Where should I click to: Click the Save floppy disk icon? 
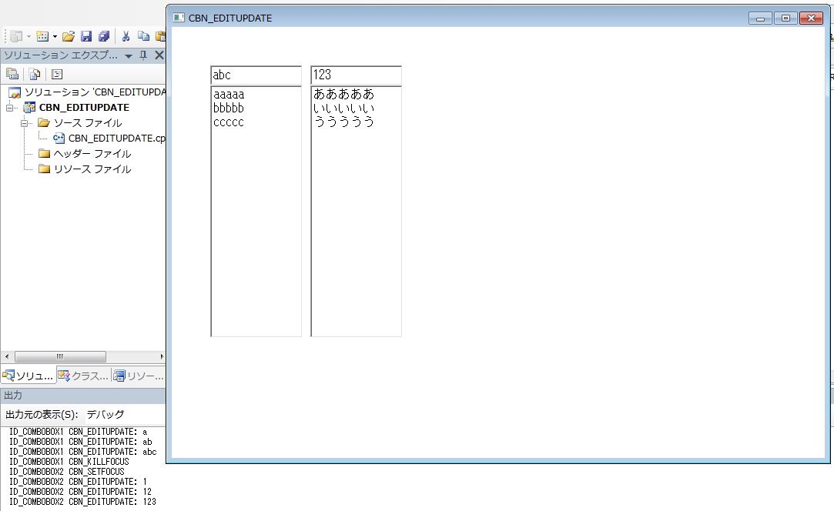[x=86, y=36]
